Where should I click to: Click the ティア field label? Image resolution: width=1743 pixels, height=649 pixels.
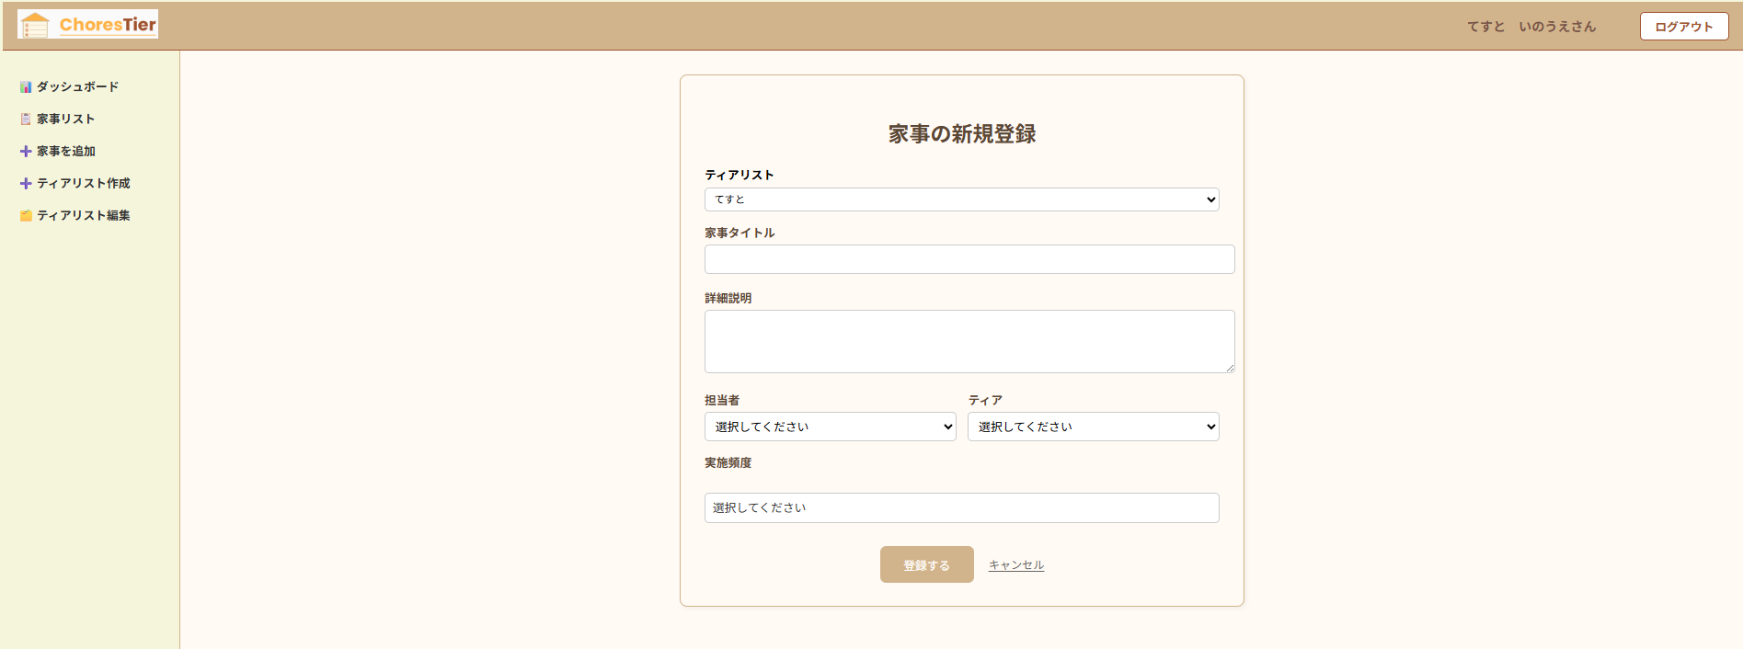coord(985,400)
